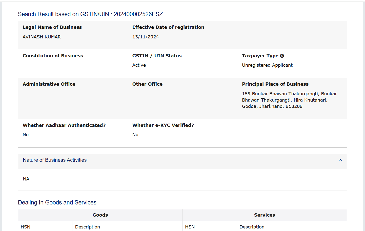This screenshot has height=231, width=365.
Task: Collapse the Nature of Business Activities chevron
Action: pos(340,160)
